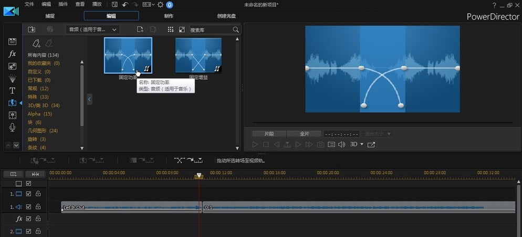Click the 全片 button
522x237 pixels.
[x=305, y=134]
